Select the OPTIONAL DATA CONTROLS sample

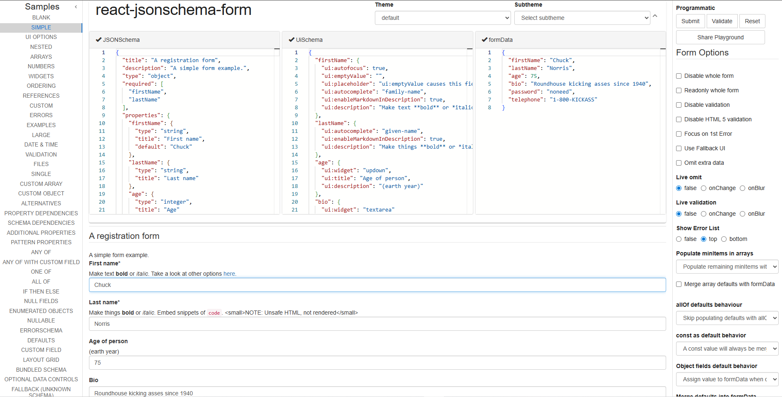tap(41, 379)
